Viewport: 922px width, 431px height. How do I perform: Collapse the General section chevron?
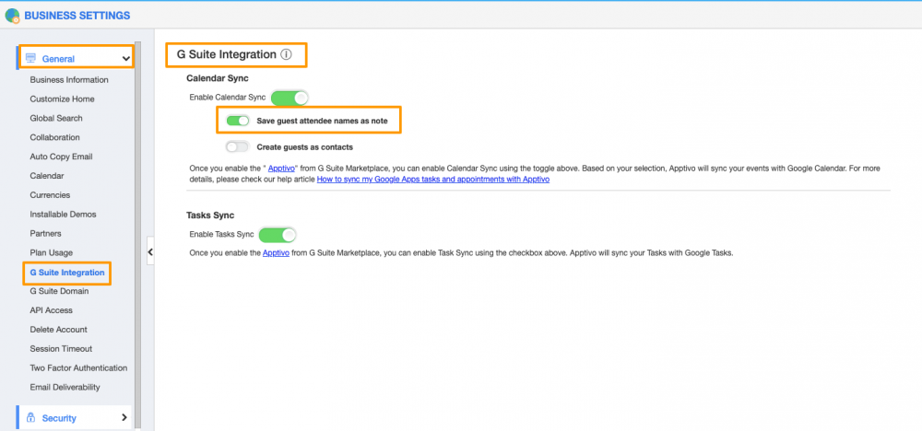click(x=125, y=59)
